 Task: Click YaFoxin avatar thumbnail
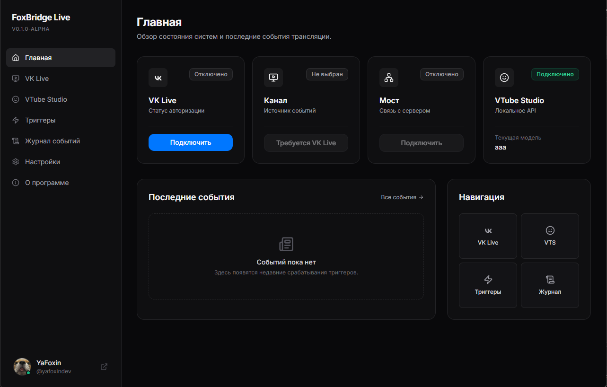[22, 367]
